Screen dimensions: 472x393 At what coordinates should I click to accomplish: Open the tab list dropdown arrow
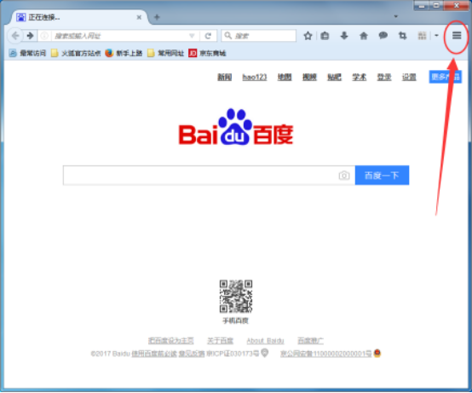396,16
